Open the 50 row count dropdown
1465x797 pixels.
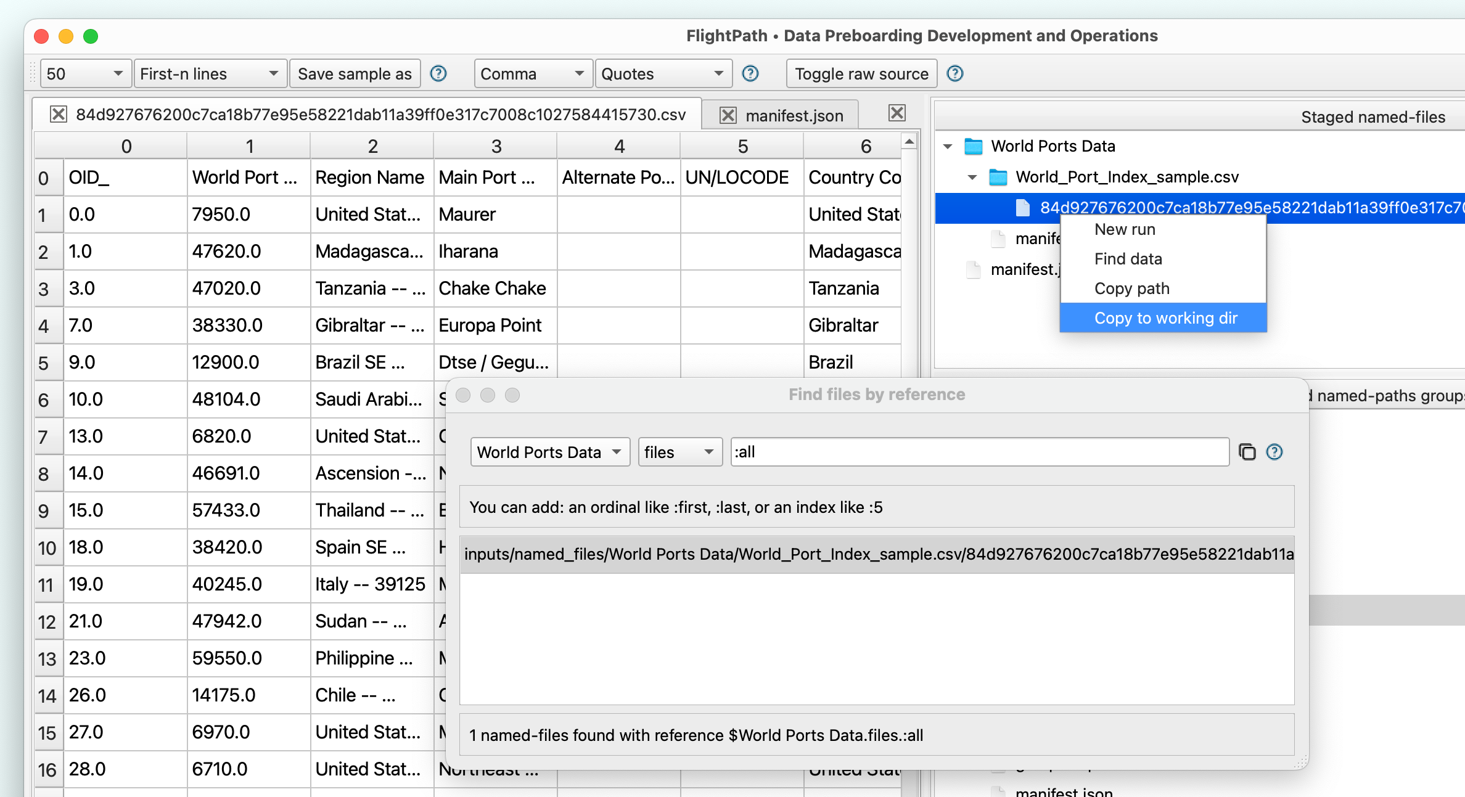86,74
